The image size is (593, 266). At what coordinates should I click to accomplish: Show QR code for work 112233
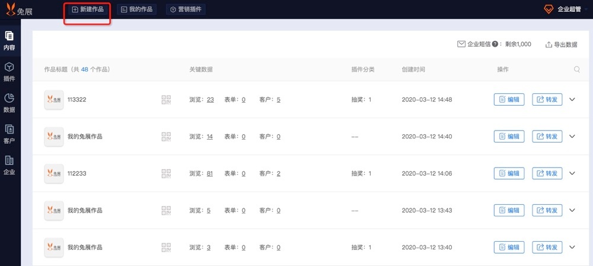pyautogui.click(x=166, y=173)
